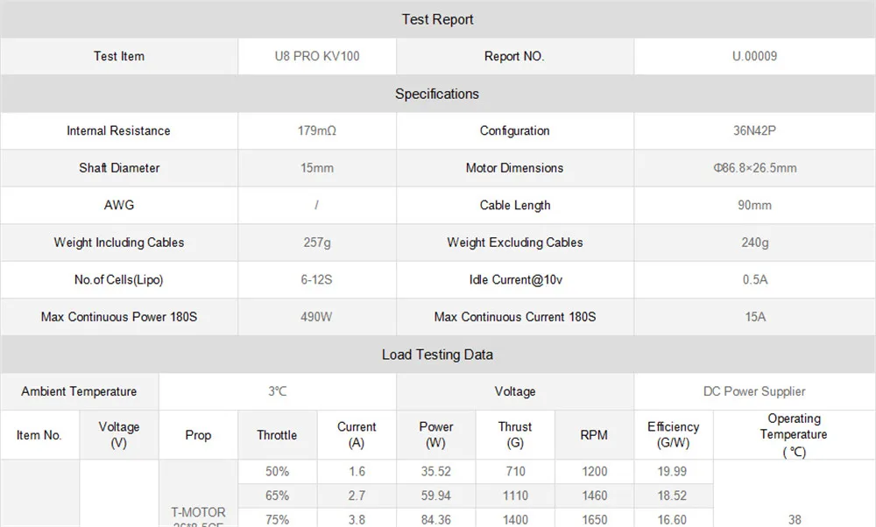
Task: Select the 36N42P configuration value
Action: pyautogui.click(x=754, y=130)
